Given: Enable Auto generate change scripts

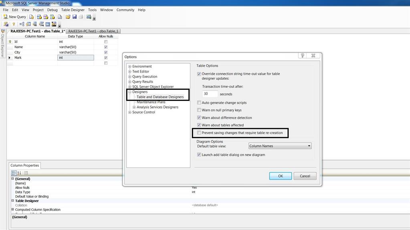Looking at the screenshot, I should [x=199, y=103].
